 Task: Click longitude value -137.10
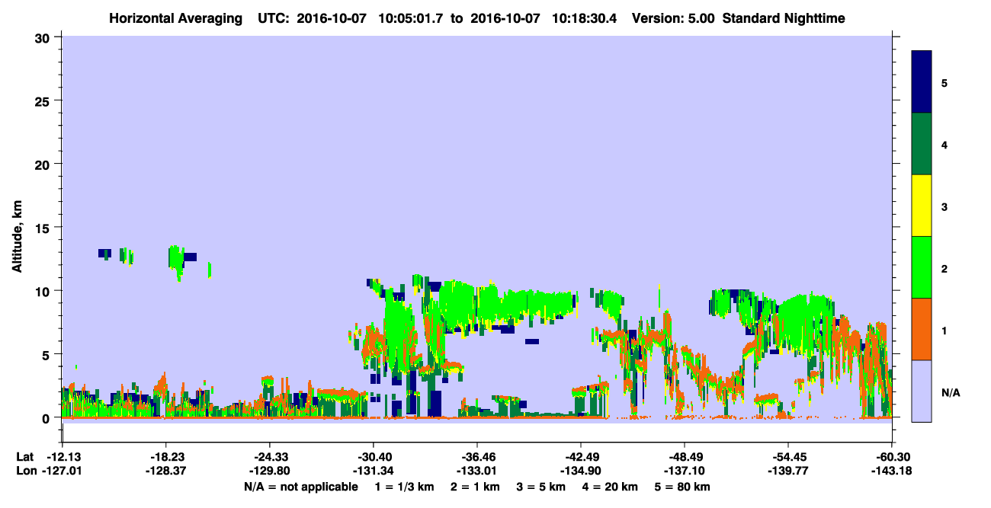pyautogui.click(x=685, y=471)
